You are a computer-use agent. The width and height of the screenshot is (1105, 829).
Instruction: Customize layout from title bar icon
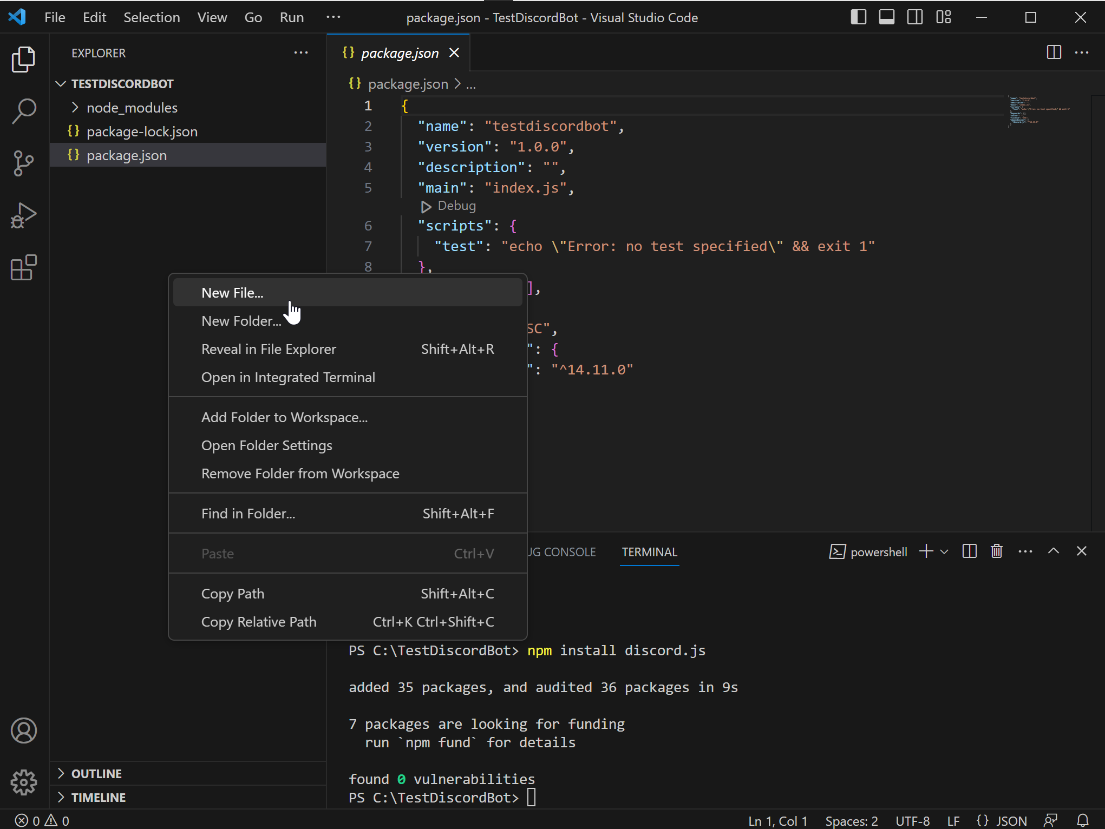(x=944, y=17)
